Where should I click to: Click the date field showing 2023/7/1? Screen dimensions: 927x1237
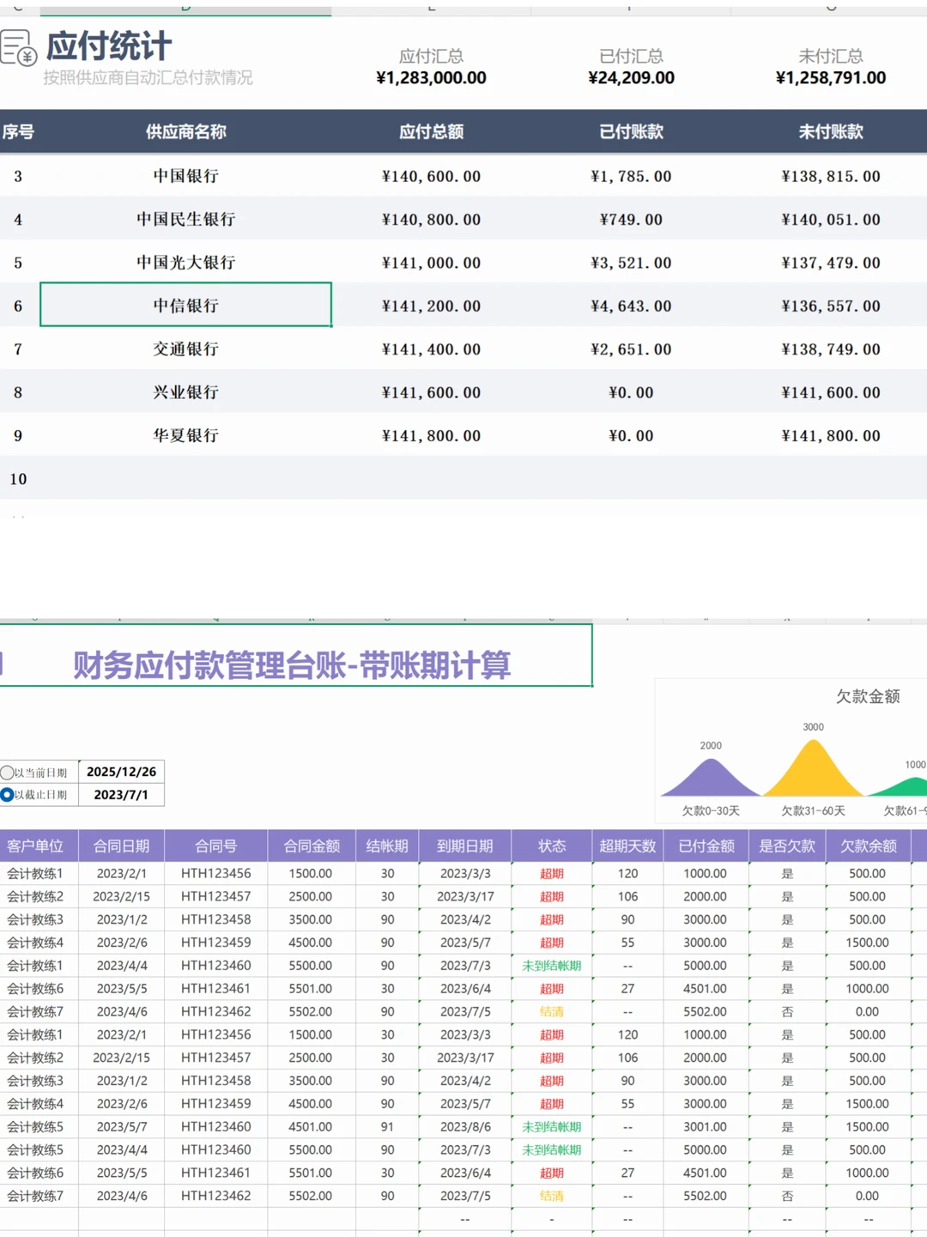120,795
